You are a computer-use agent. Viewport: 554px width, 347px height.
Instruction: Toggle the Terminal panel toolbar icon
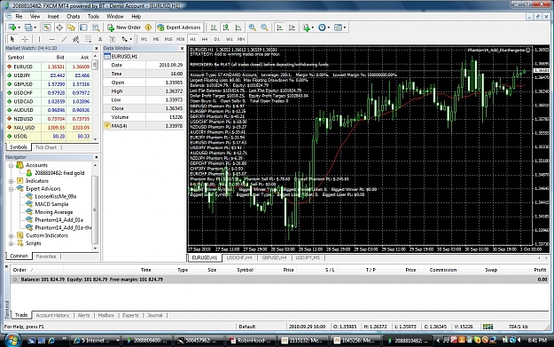coord(83,28)
